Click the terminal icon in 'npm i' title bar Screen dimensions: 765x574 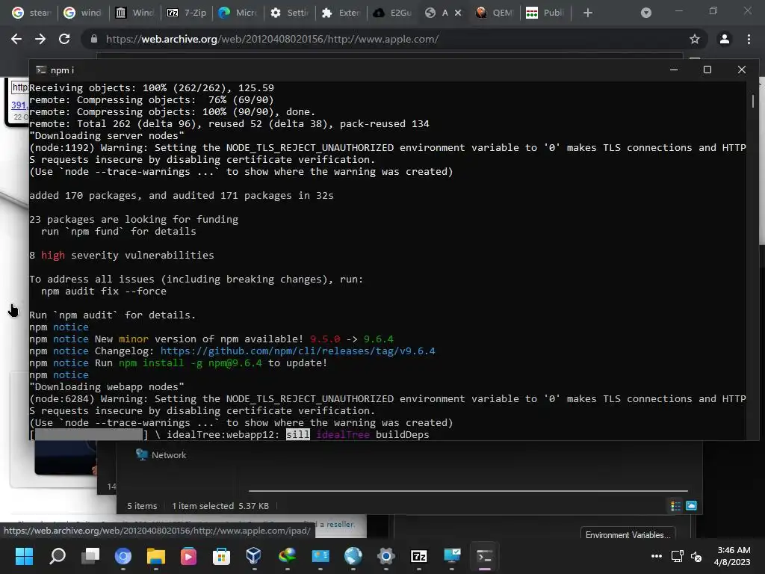pyautogui.click(x=42, y=70)
